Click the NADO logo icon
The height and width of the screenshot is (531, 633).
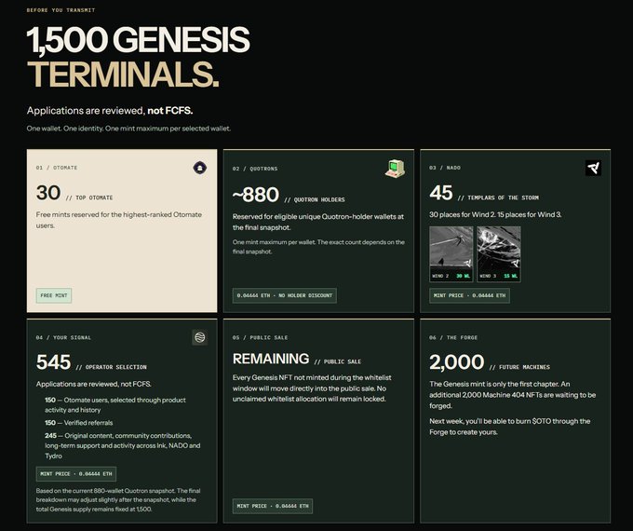point(593,168)
